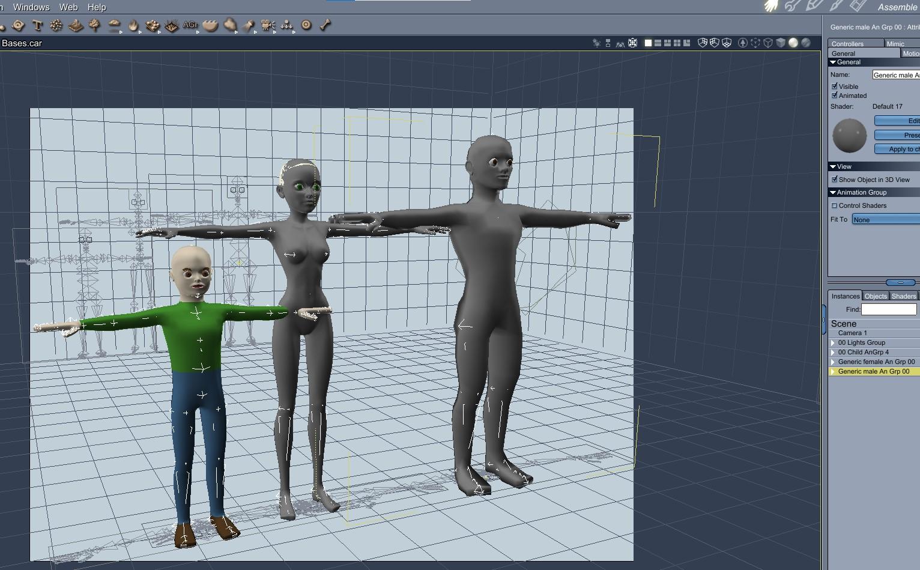Screen dimensions: 920x570
Task: Collapse the General section
Action: tap(833, 62)
